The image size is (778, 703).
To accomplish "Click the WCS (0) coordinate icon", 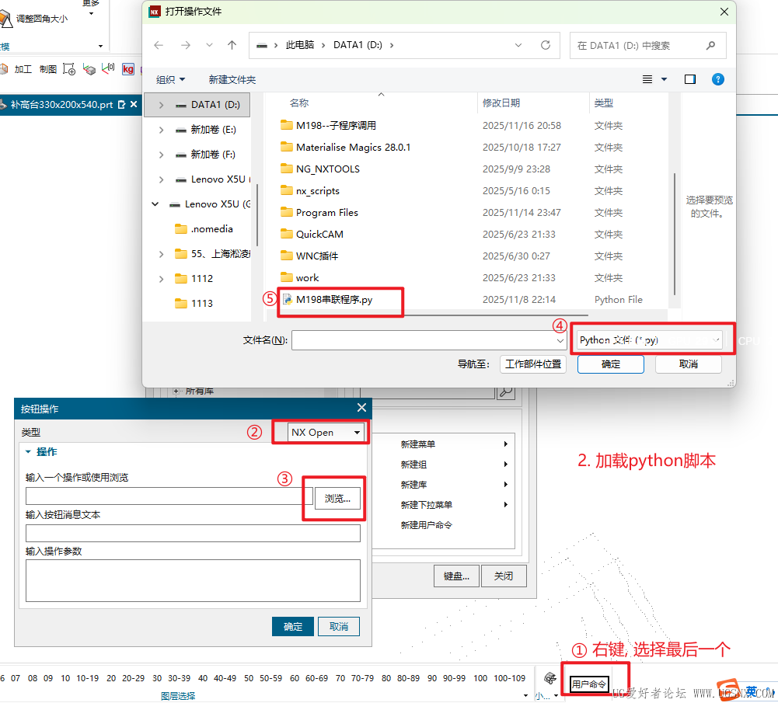I will (108, 69).
